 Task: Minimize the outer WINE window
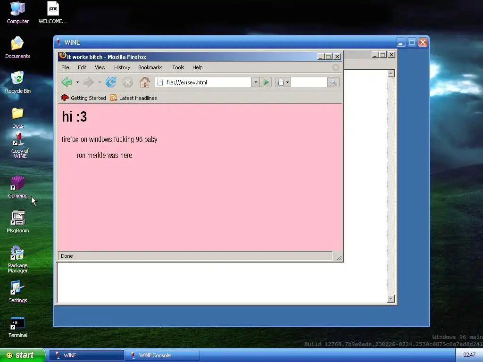tap(401, 42)
